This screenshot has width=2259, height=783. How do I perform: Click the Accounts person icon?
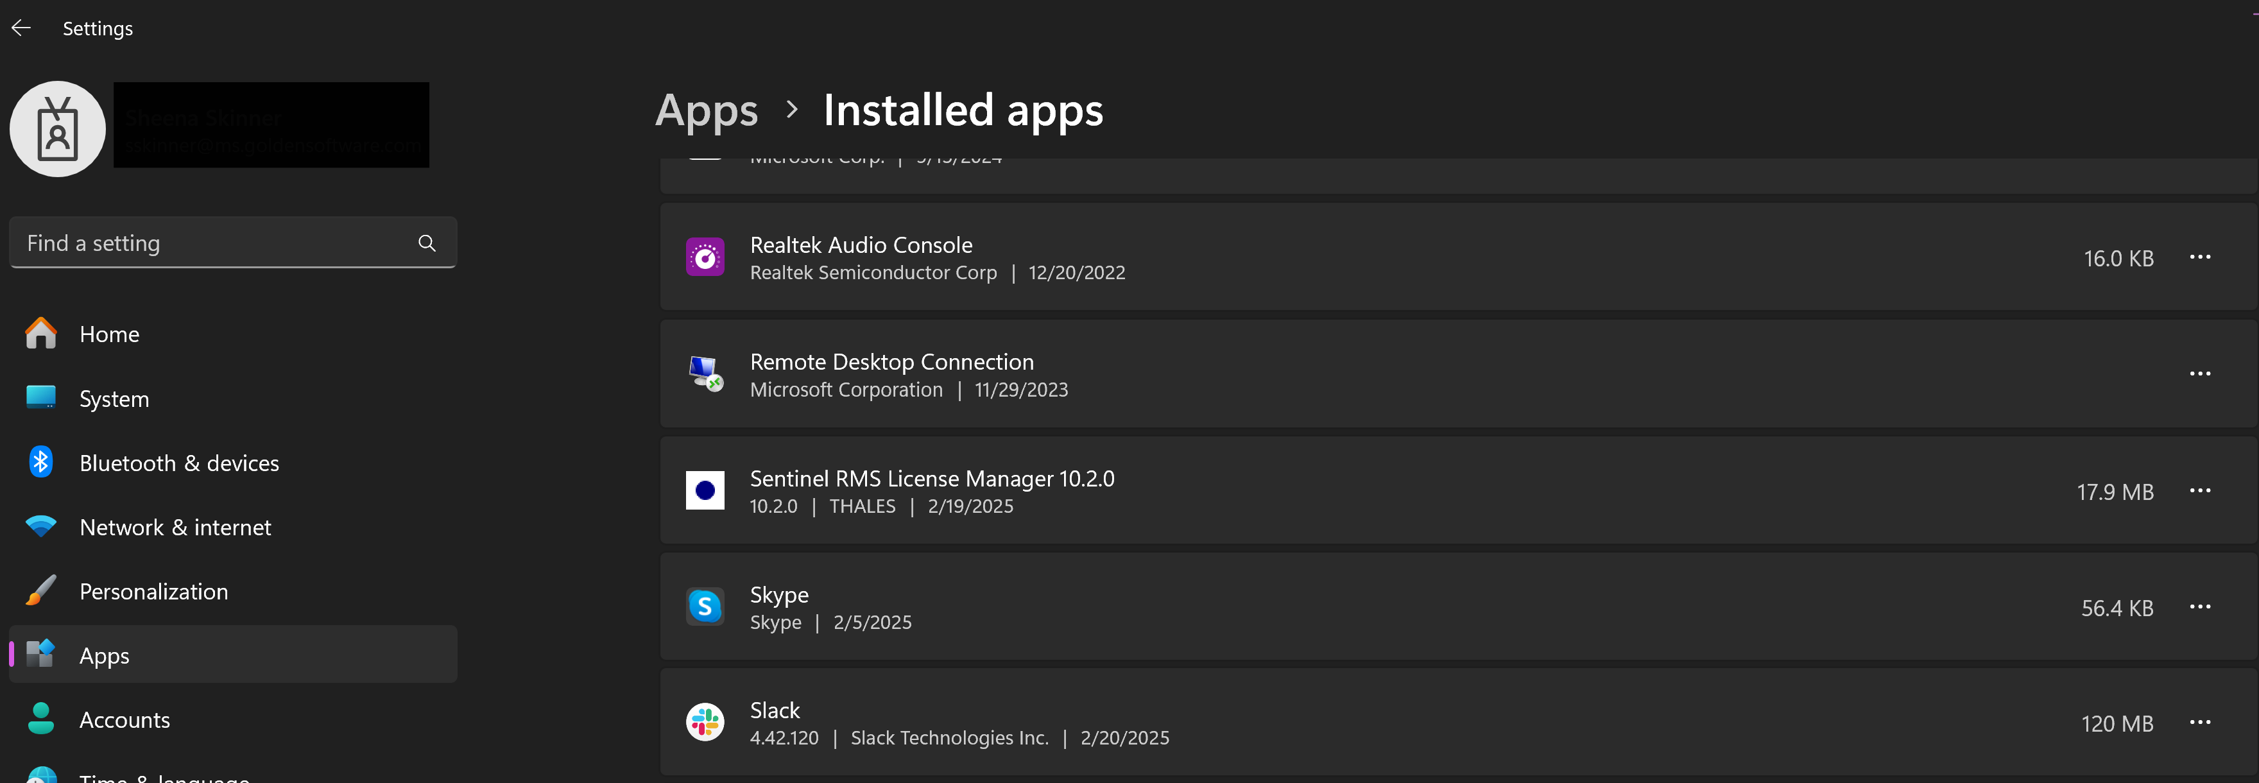[x=41, y=718]
